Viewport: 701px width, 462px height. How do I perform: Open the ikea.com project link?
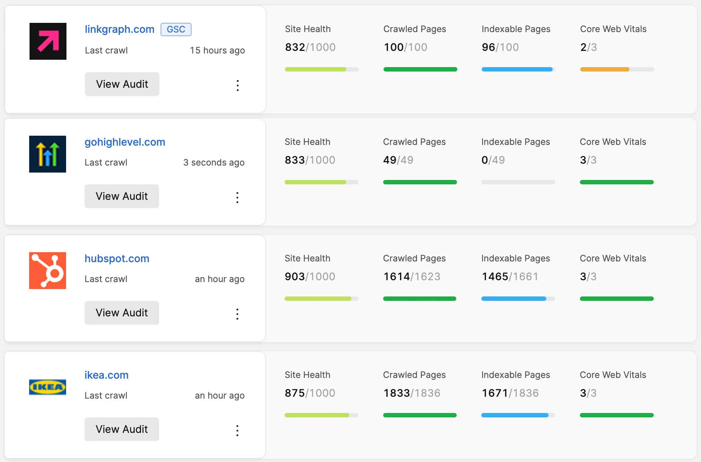tap(106, 375)
